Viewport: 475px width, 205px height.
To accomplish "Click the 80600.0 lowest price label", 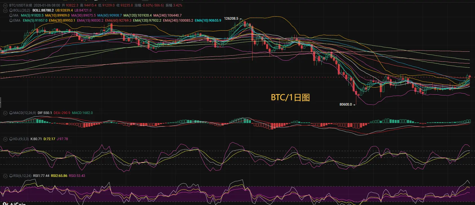I will pyautogui.click(x=346, y=104).
